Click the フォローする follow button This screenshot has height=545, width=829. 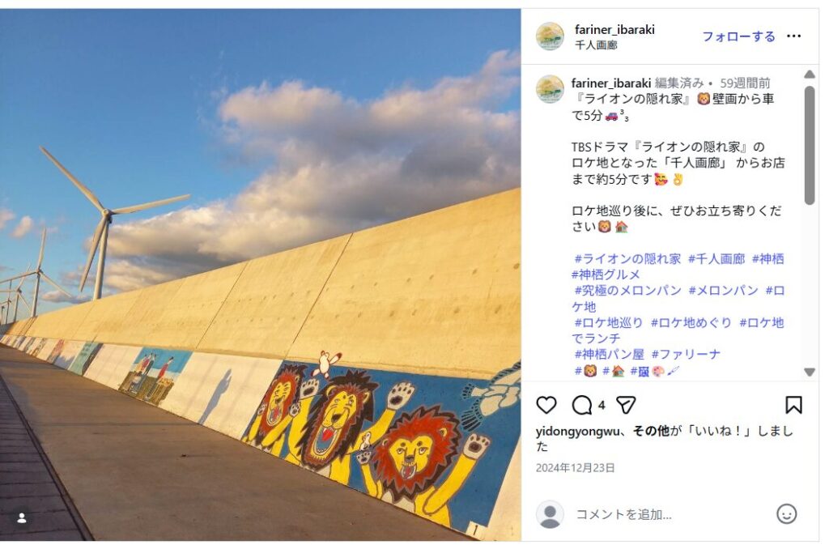[x=738, y=36]
